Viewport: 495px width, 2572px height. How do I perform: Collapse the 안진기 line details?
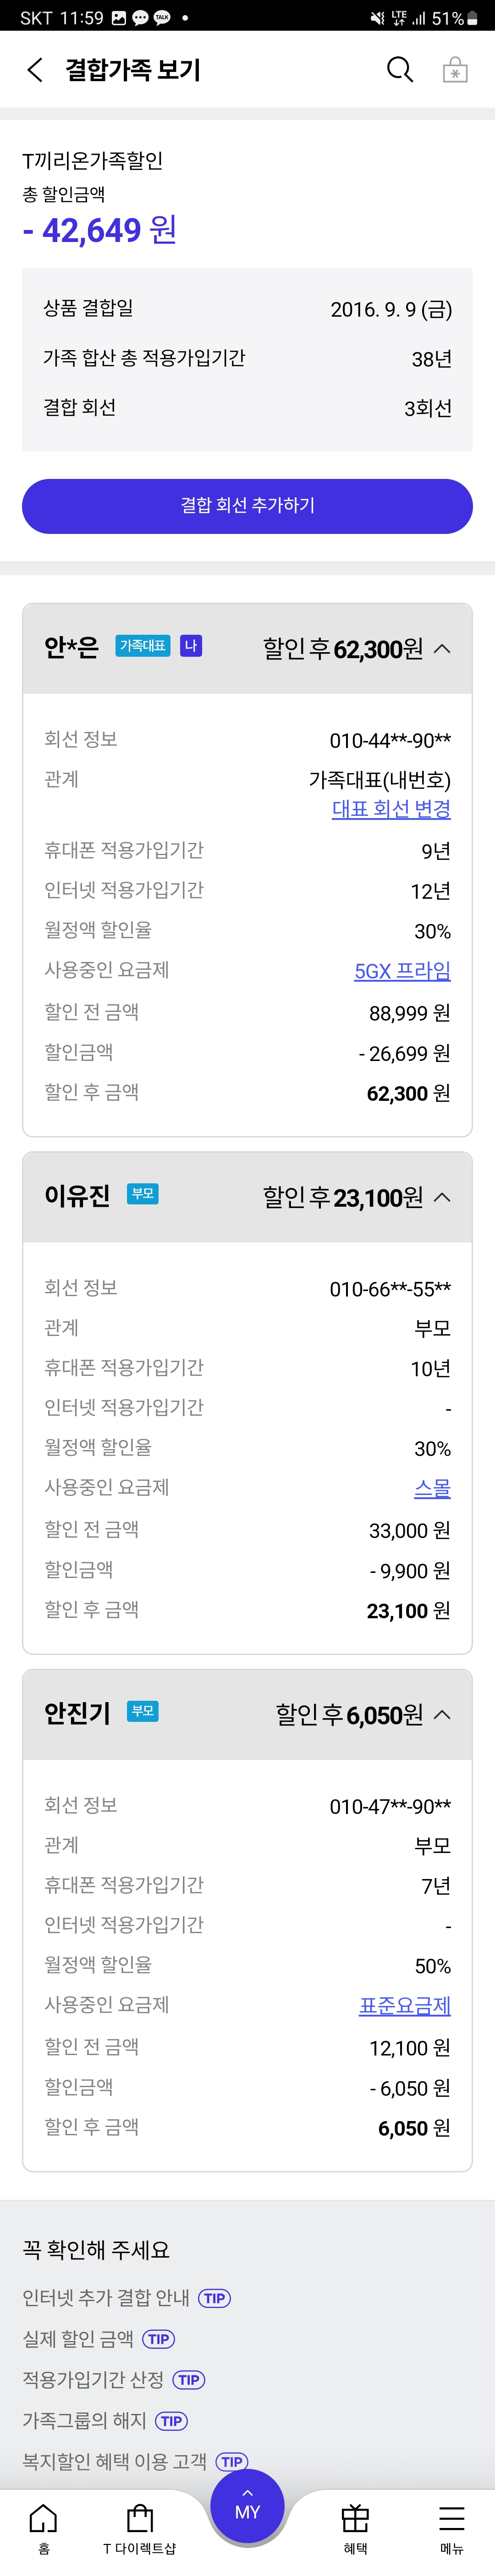pos(442,1715)
